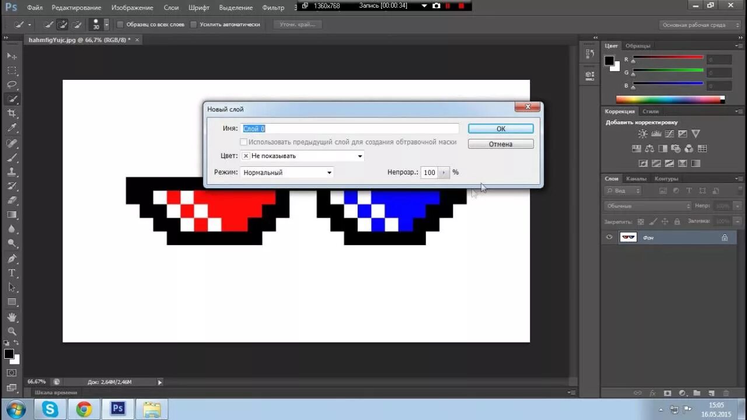Viewport: 747px width, 420px height.
Task: Click the Curves adjustment icon
Action: pyautogui.click(x=669, y=134)
